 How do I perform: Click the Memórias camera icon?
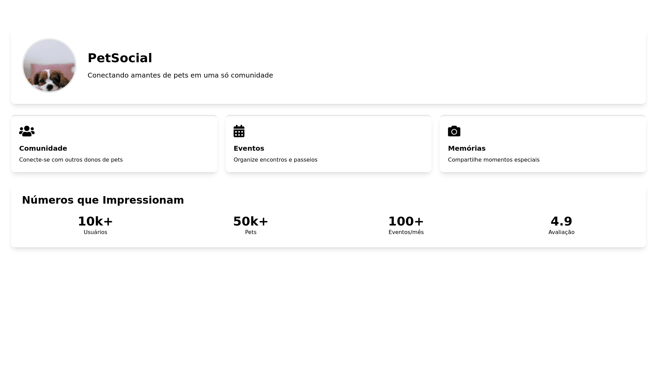tap(454, 131)
